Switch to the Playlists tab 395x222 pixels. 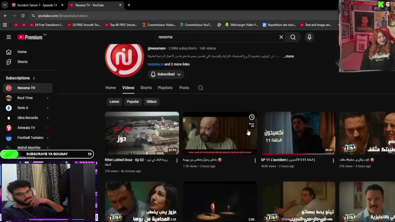(165, 88)
